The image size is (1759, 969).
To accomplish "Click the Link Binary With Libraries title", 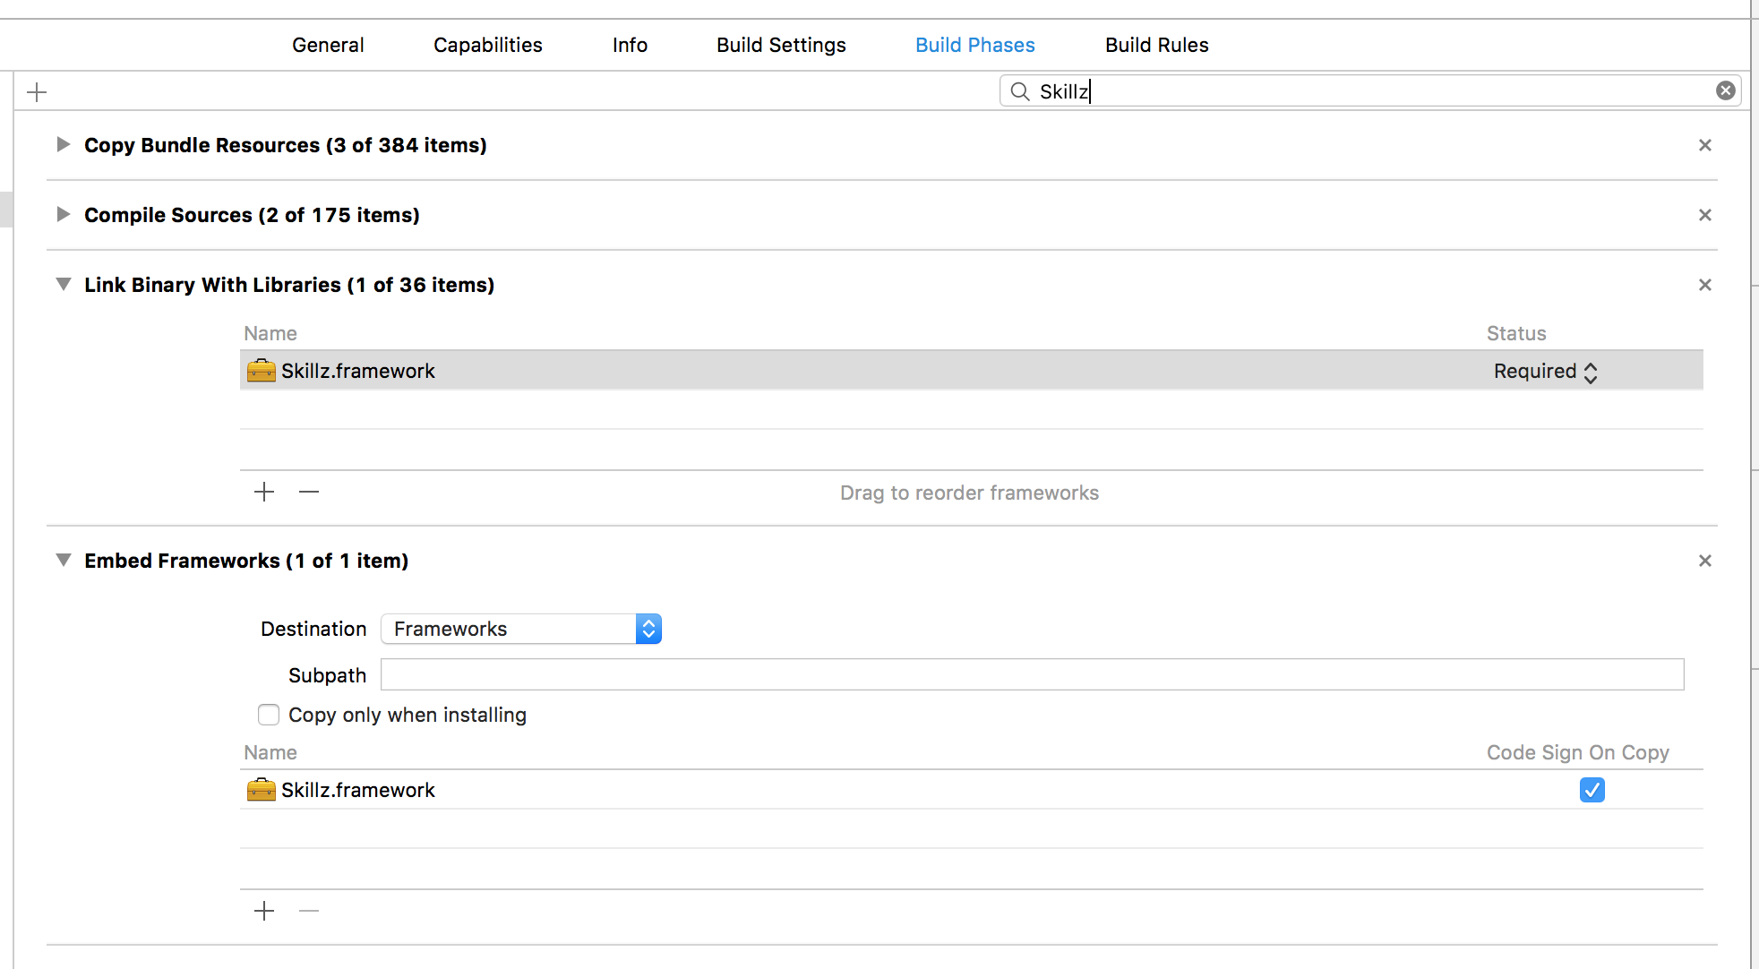I will [x=289, y=285].
